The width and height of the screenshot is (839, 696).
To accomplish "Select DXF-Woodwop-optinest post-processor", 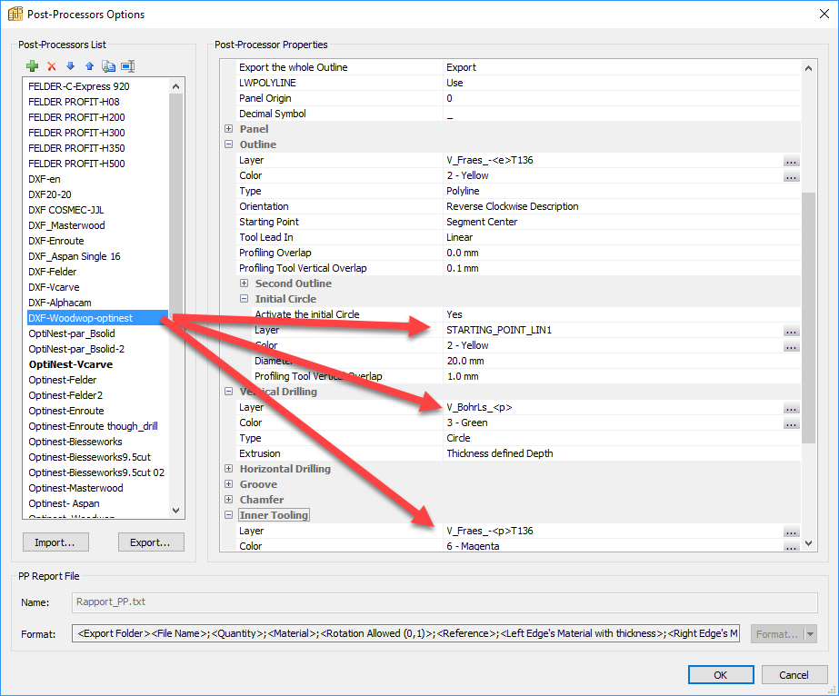I will click(x=97, y=318).
